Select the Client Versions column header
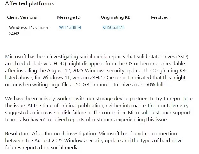Viewport: 199px width, 154px height. [22, 17]
